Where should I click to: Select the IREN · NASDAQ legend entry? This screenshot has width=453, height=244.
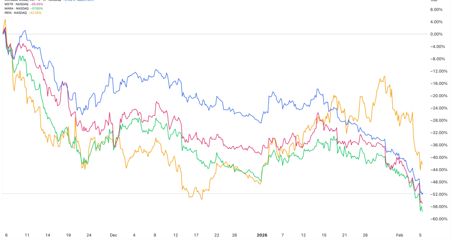point(13,13)
